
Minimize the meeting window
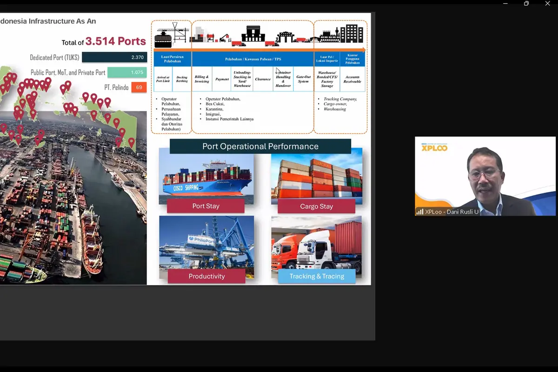[505, 4]
